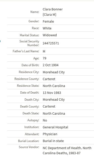94x157 pixels.
Task: Select the alternate name [Clara M]
Action: [49, 15]
